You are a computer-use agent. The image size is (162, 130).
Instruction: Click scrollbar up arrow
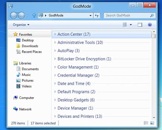154,32
